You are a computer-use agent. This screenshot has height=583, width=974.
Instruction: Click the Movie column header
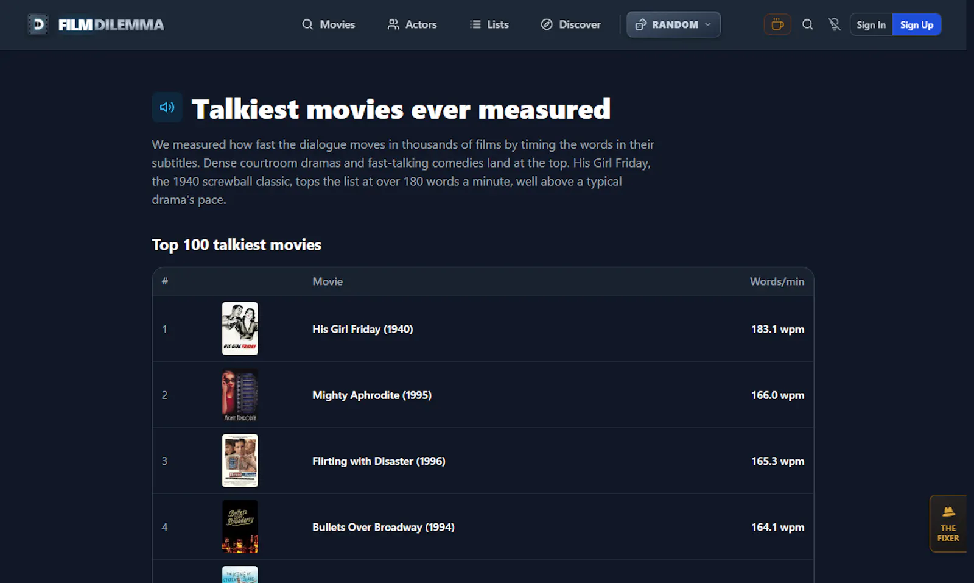pos(328,281)
